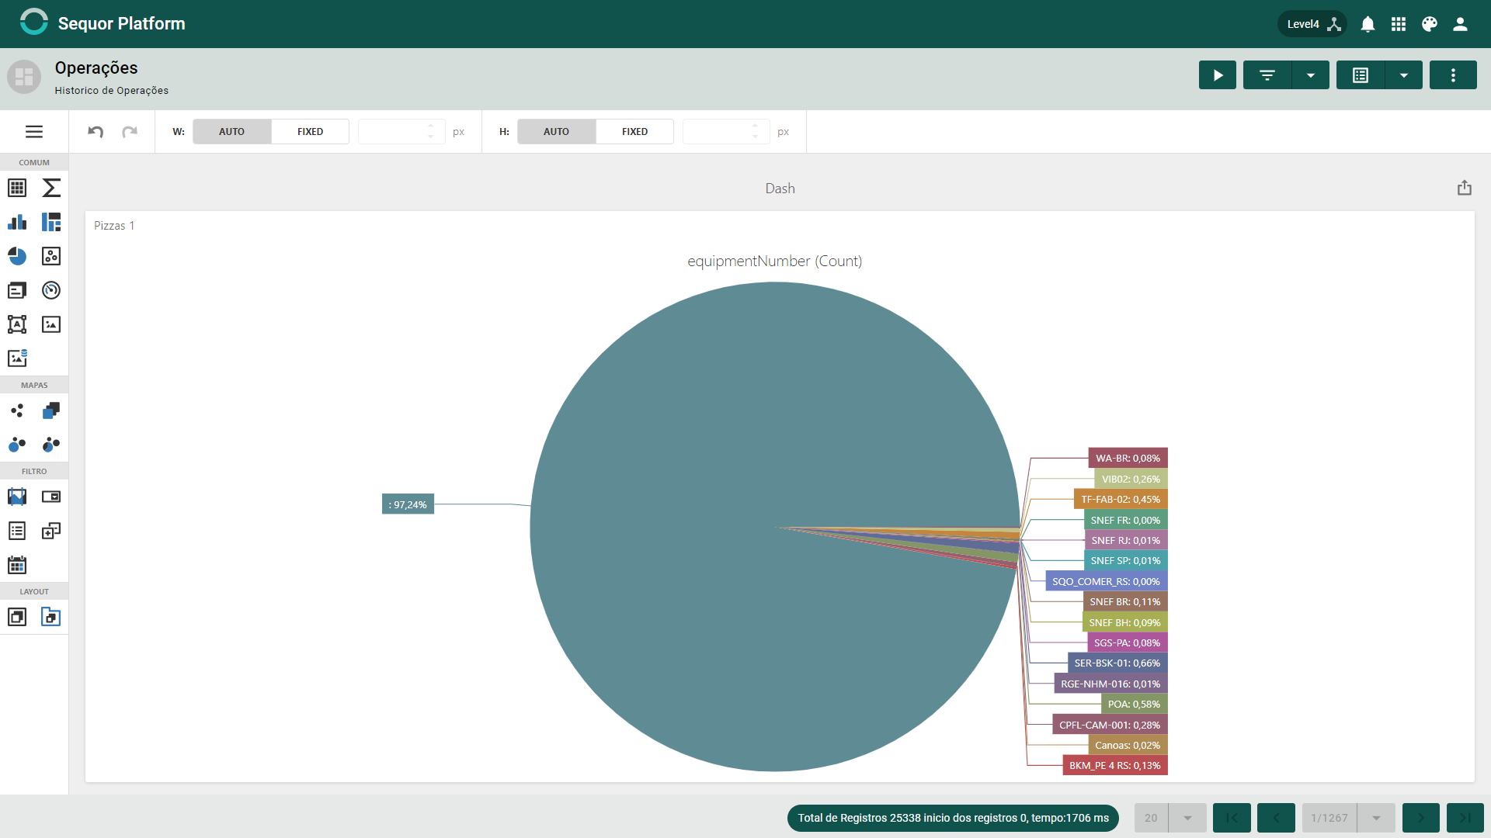1491x838 pixels.
Task: Add a range filter widget
Action: click(17, 497)
